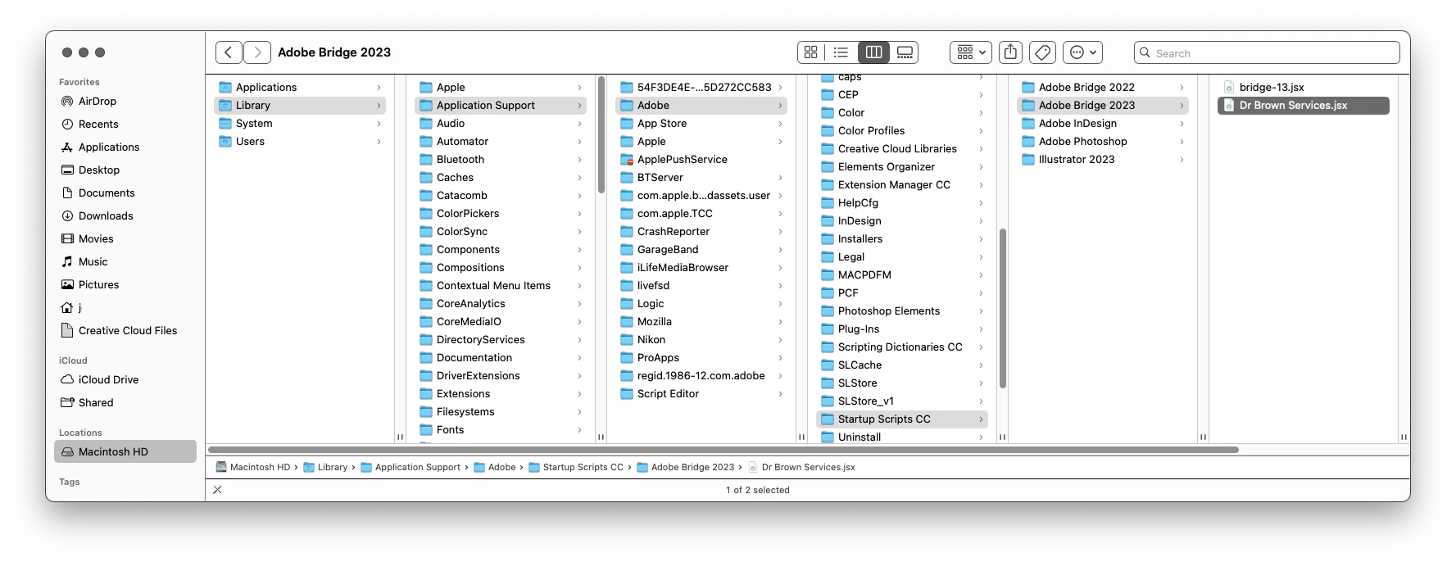Select the ApplePushService folder

tap(701, 160)
